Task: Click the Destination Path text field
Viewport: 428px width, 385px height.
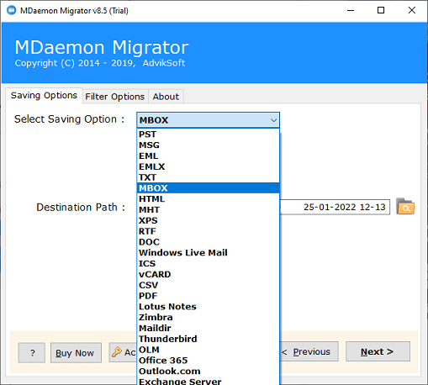Action: (335, 207)
